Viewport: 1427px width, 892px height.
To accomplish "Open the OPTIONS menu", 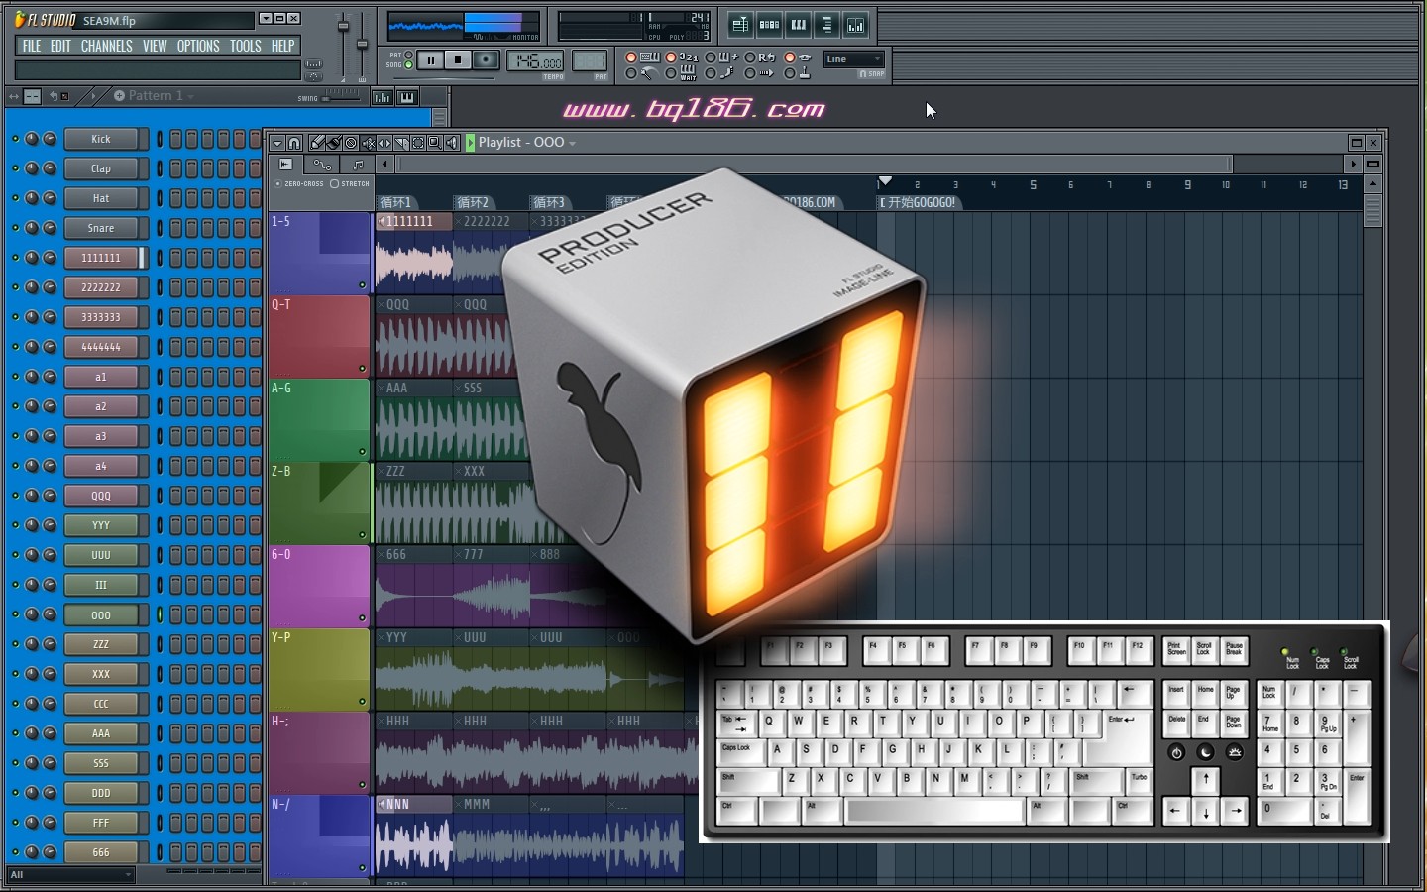I will [x=198, y=46].
